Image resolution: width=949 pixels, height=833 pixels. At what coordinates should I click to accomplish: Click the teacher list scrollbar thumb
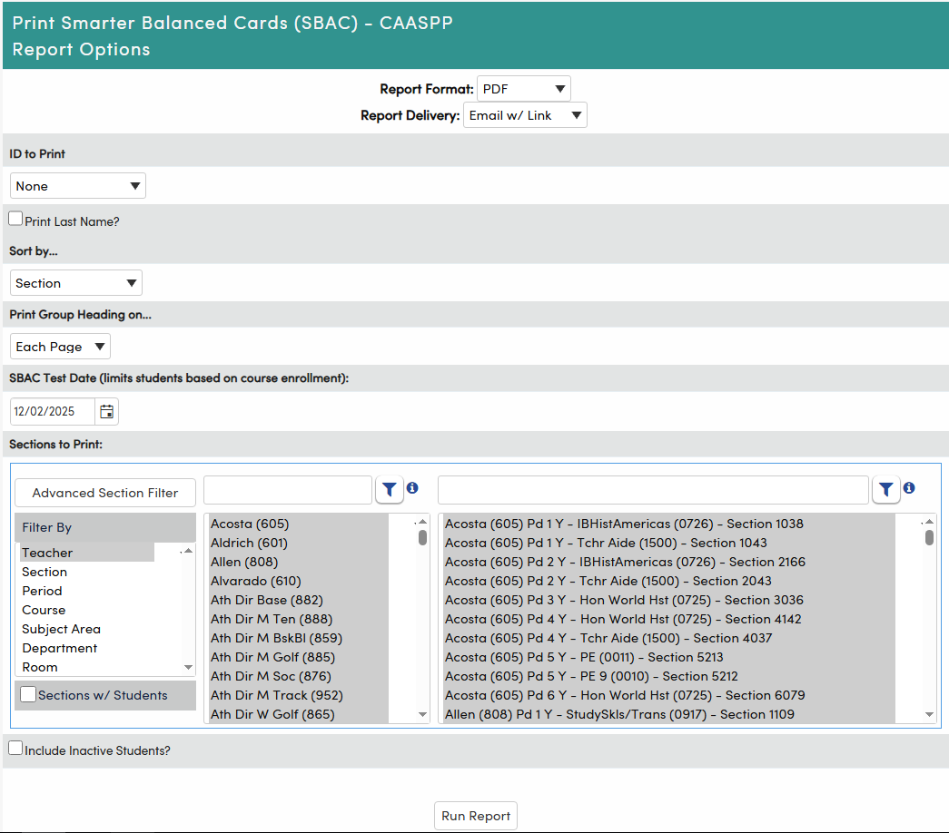[422, 537]
